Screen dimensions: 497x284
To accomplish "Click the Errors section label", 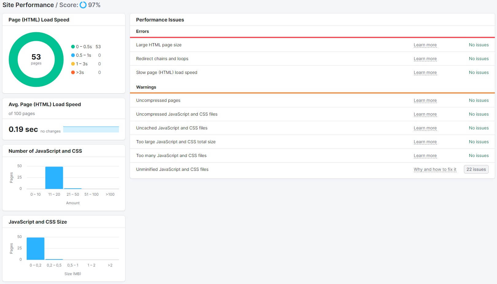I will [x=143, y=31].
